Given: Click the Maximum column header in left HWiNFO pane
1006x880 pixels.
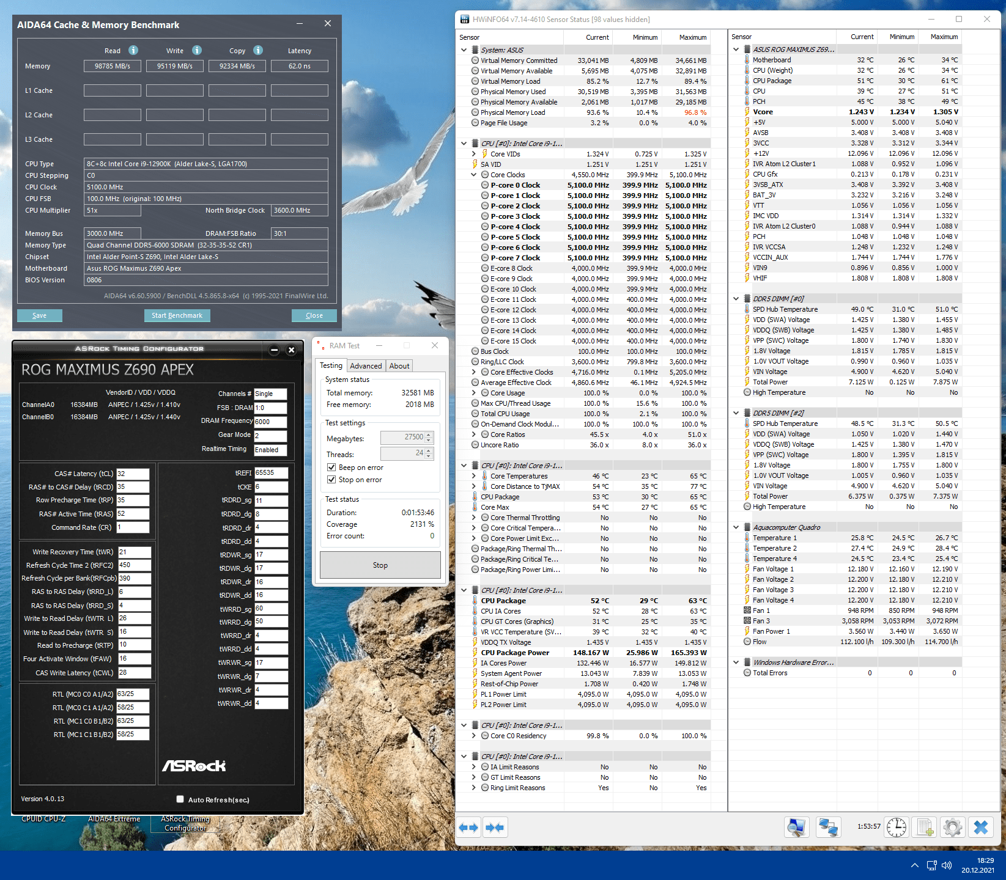Looking at the screenshot, I should (x=692, y=37).
